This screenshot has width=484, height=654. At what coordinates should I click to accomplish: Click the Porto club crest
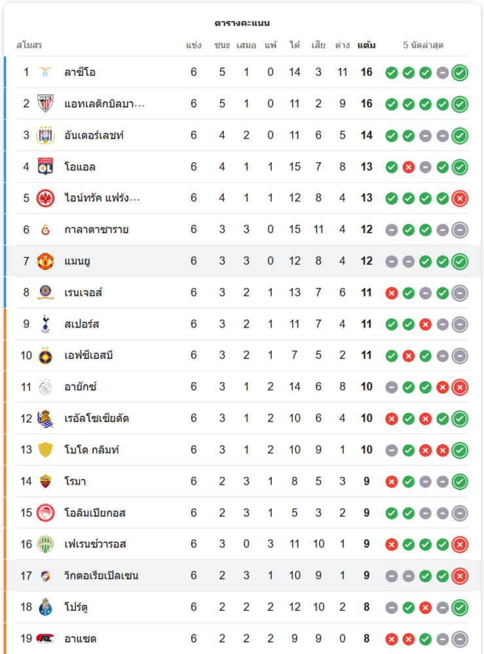click(45, 607)
